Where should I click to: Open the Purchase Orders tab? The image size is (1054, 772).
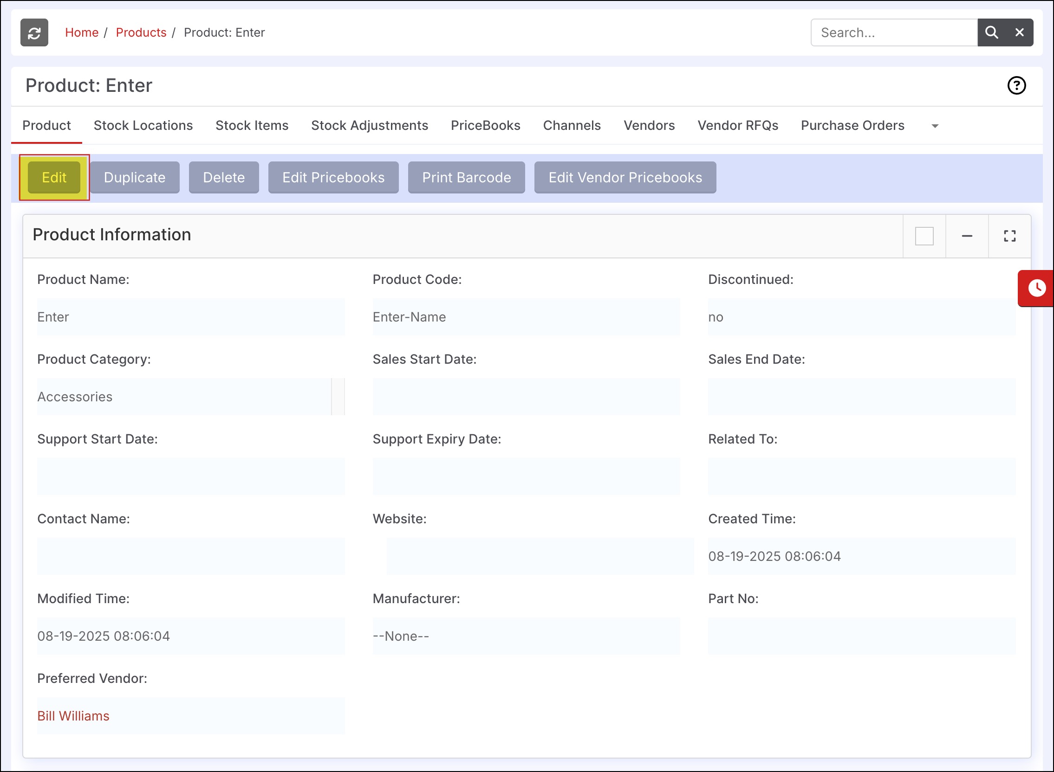pyautogui.click(x=852, y=125)
